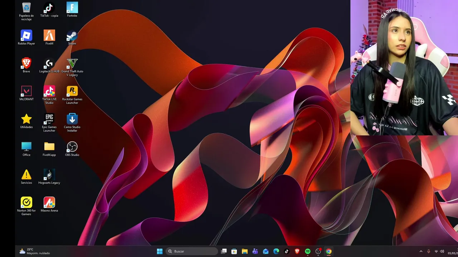Open the weather widget showing 25°C
This screenshot has width=458, height=257.
(x=35, y=251)
